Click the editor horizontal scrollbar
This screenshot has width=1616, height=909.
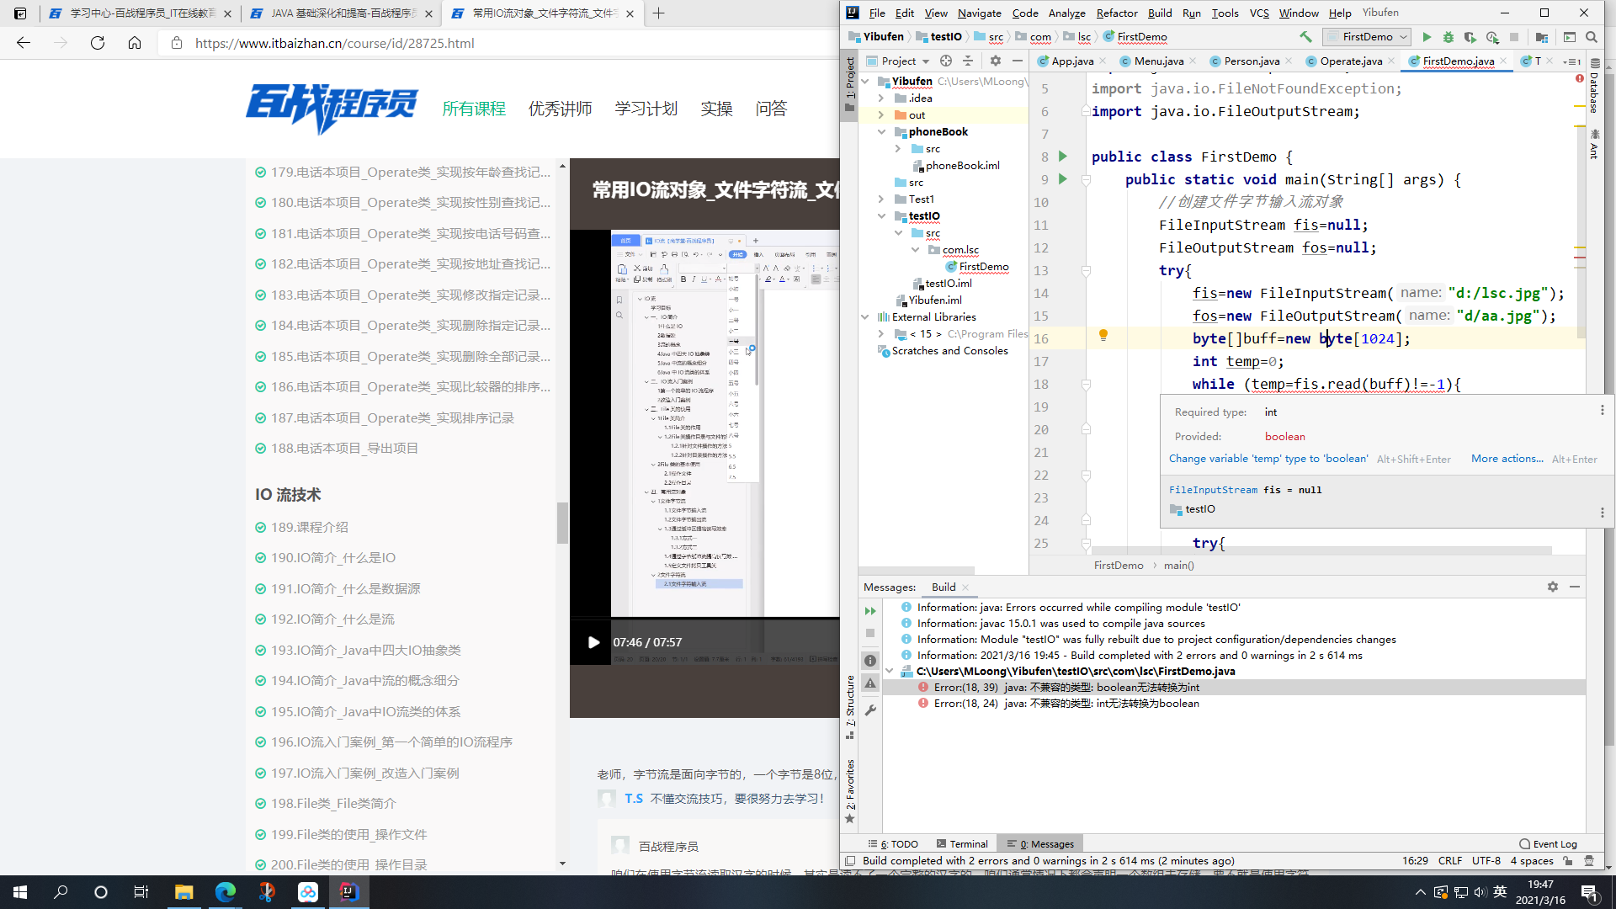pyautogui.click(x=1321, y=551)
